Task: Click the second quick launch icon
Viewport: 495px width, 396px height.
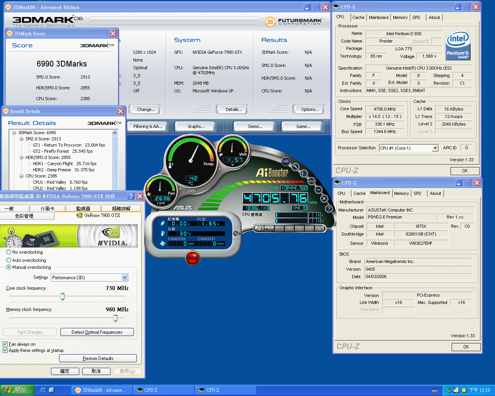Action: pyautogui.click(x=51, y=390)
